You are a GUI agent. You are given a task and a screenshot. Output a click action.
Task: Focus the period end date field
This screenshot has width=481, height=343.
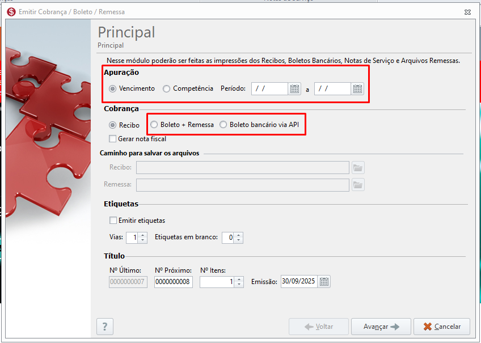pos(332,89)
